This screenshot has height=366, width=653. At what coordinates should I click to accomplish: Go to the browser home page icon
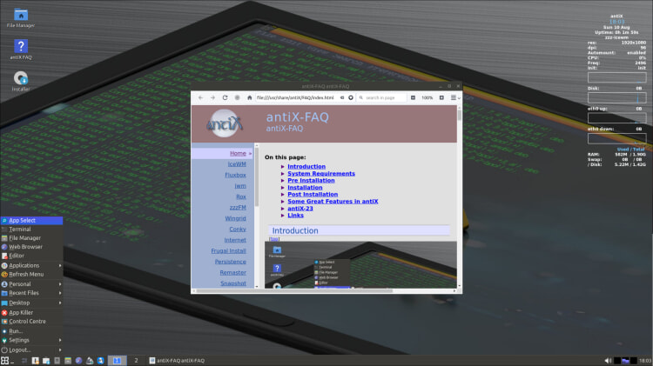pos(250,97)
